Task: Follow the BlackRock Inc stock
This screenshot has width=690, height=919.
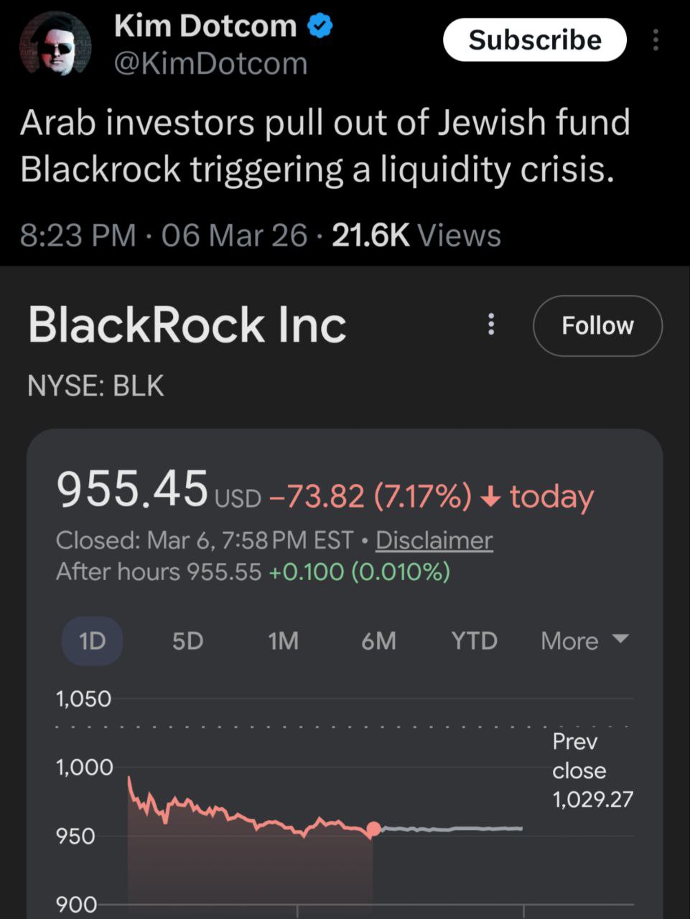Action: [597, 326]
